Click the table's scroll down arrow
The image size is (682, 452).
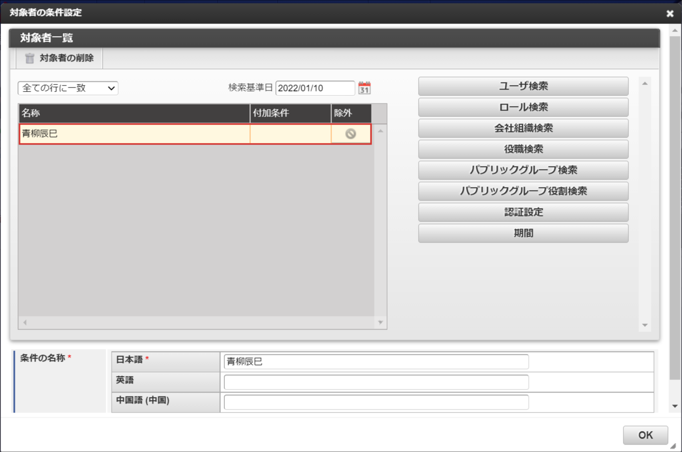coord(381,322)
